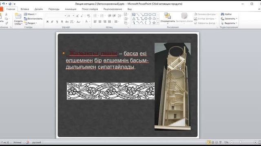Expand the shapes gallery more button
The width and height of the screenshot is (261, 146).
coord(158,23)
